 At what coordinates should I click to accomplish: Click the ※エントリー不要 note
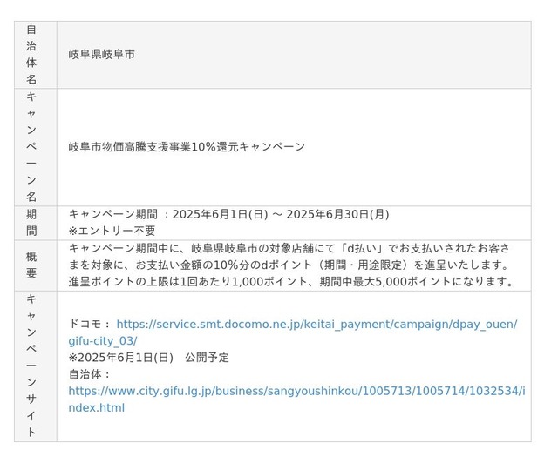tap(112, 231)
